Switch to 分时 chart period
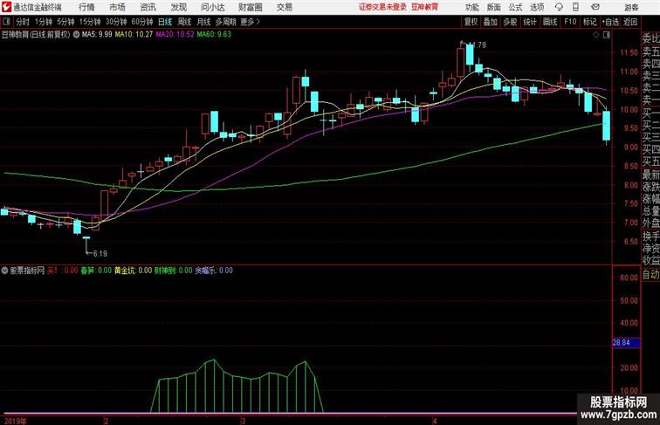The width and height of the screenshot is (660, 425). [x=23, y=22]
